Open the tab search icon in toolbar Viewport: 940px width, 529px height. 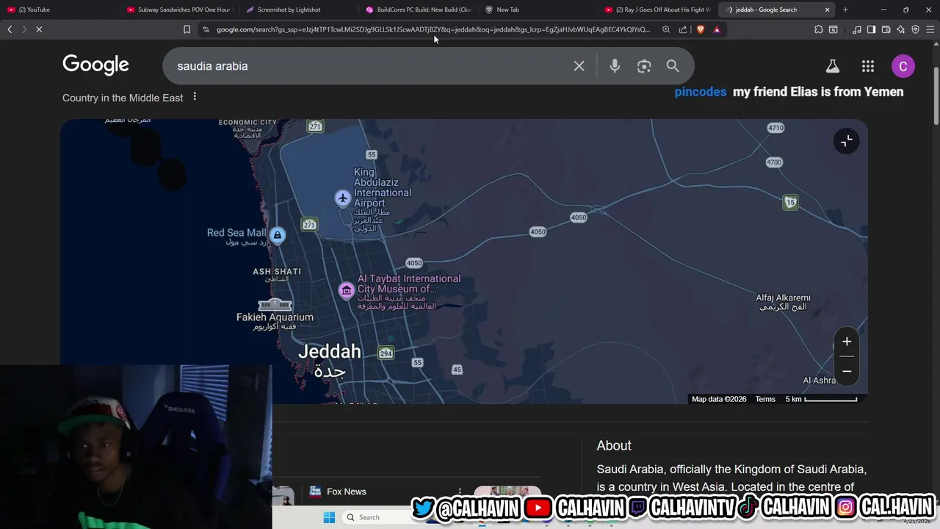[834, 29]
